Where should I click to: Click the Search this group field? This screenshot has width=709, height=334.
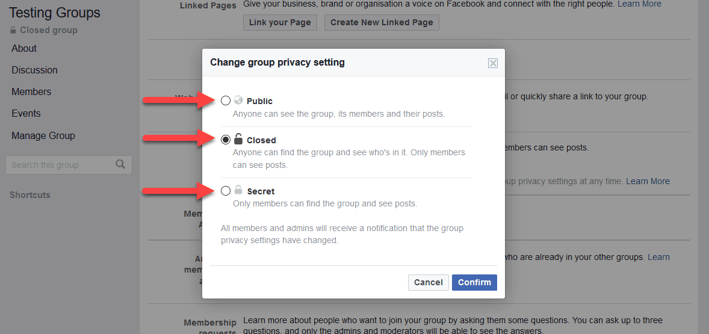60,165
